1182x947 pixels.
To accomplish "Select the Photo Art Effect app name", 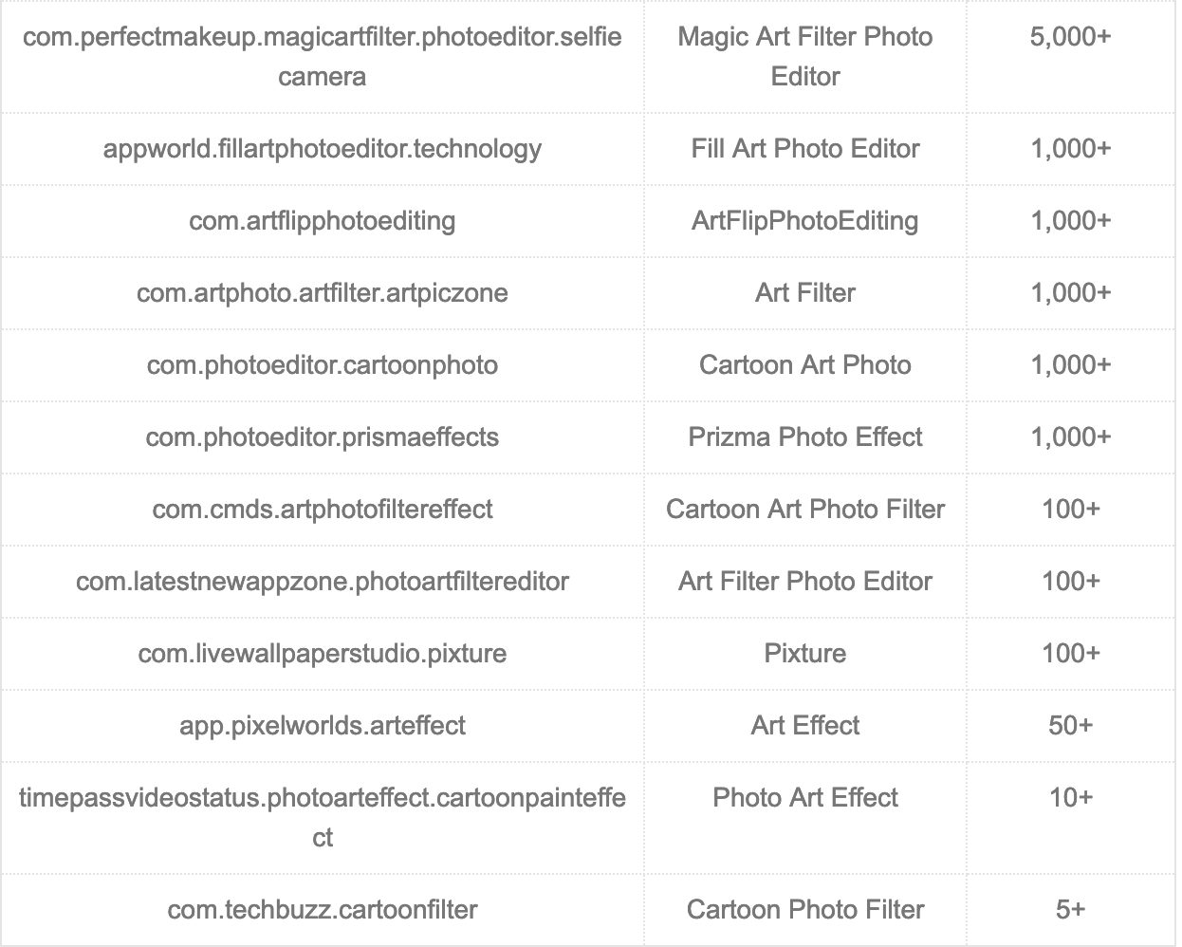I will click(804, 798).
